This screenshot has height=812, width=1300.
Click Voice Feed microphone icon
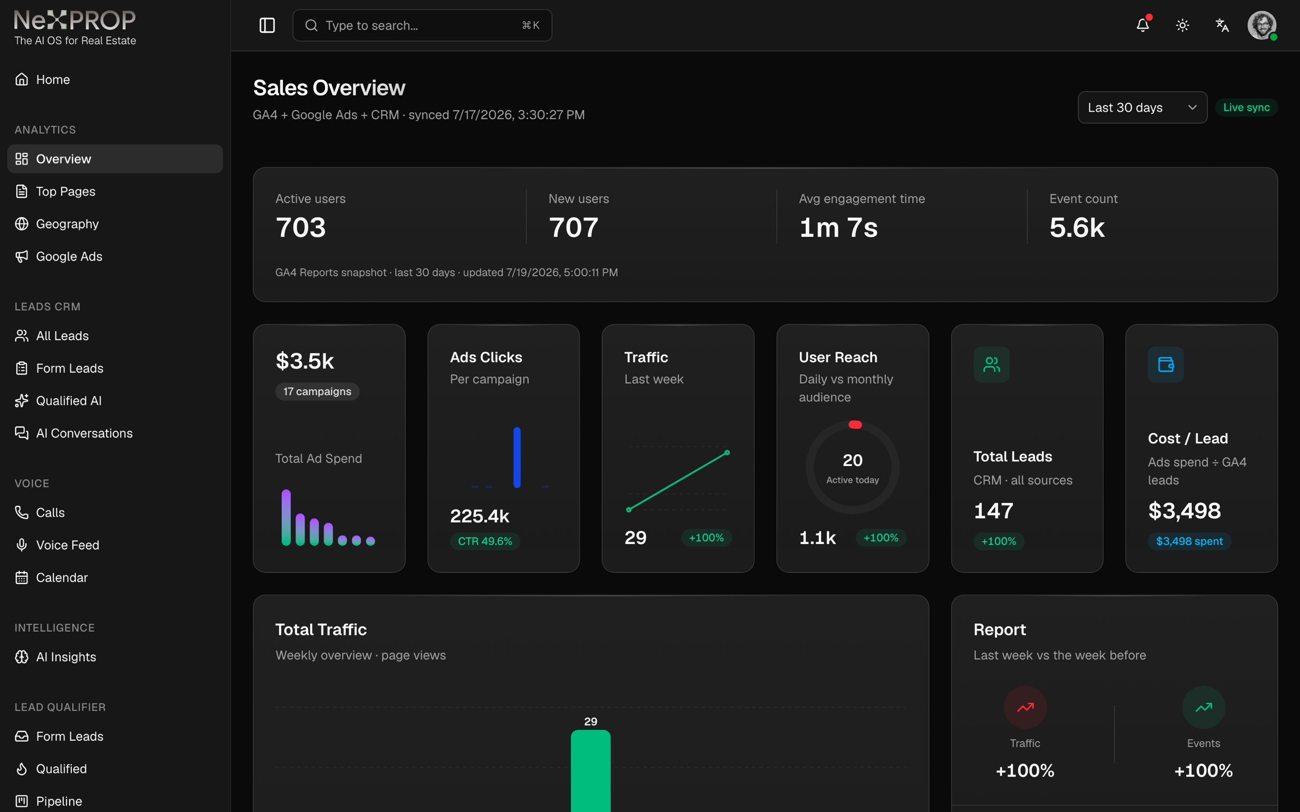tap(22, 545)
